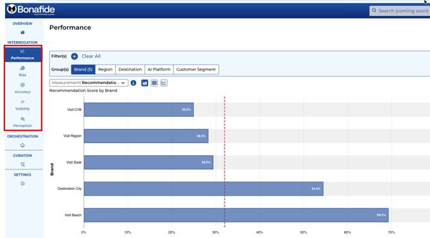Open the Overview home icon
The image size is (430, 238).
coord(22,33)
